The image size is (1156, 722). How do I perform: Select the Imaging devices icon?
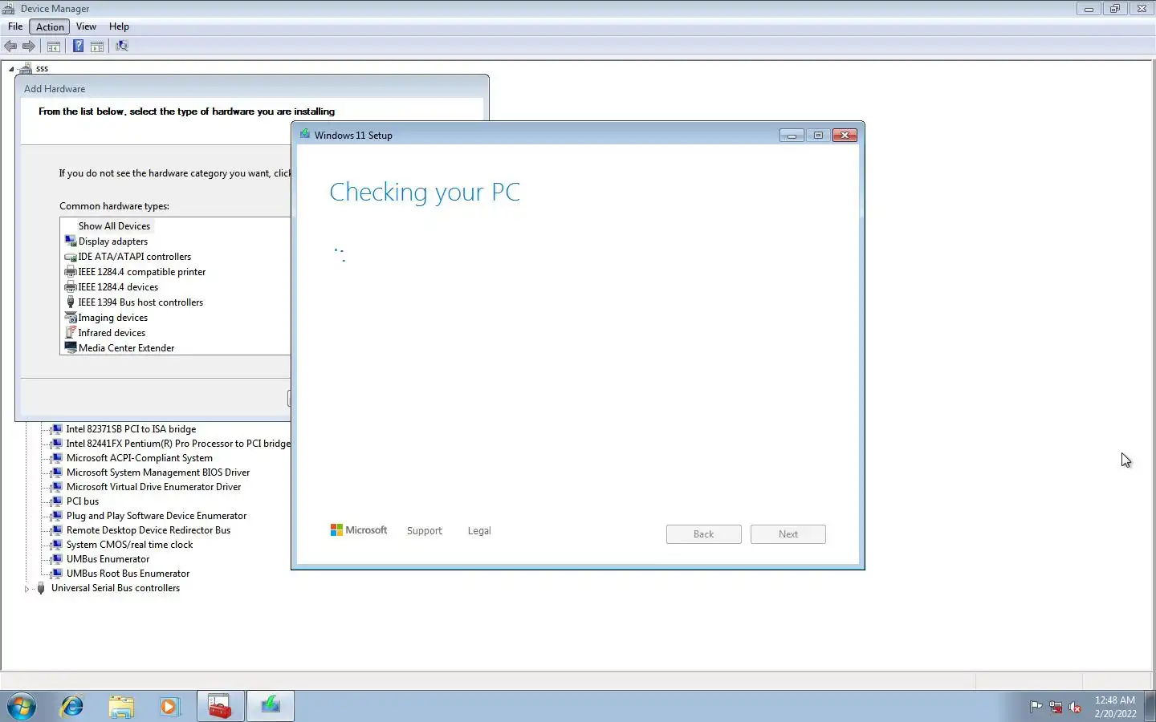(x=71, y=318)
